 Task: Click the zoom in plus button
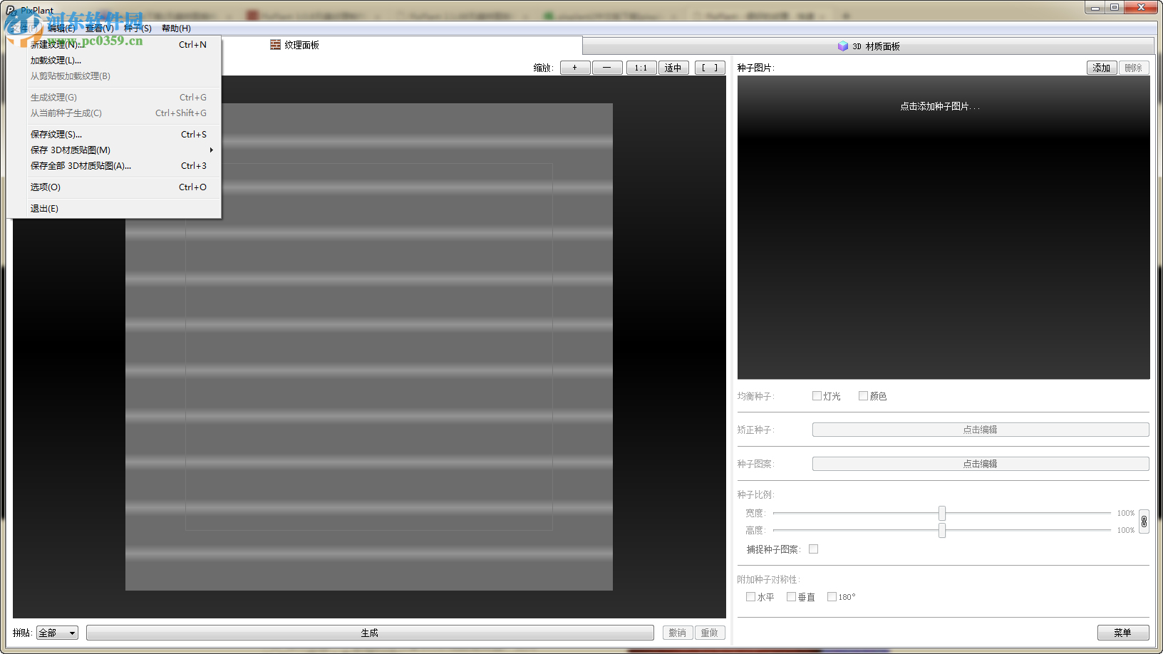tap(575, 68)
